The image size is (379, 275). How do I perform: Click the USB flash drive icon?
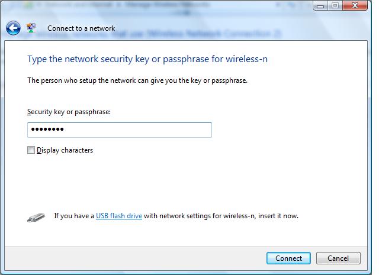(x=36, y=218)
